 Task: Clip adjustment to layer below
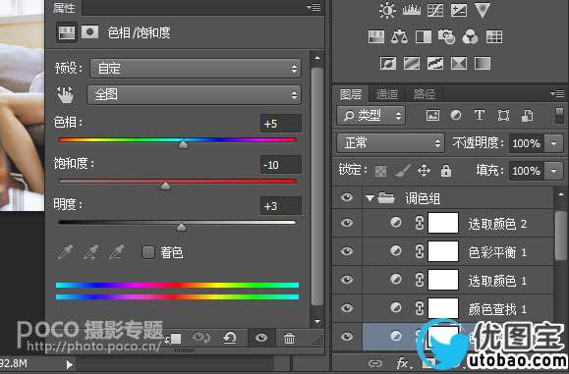pos(173,339)
